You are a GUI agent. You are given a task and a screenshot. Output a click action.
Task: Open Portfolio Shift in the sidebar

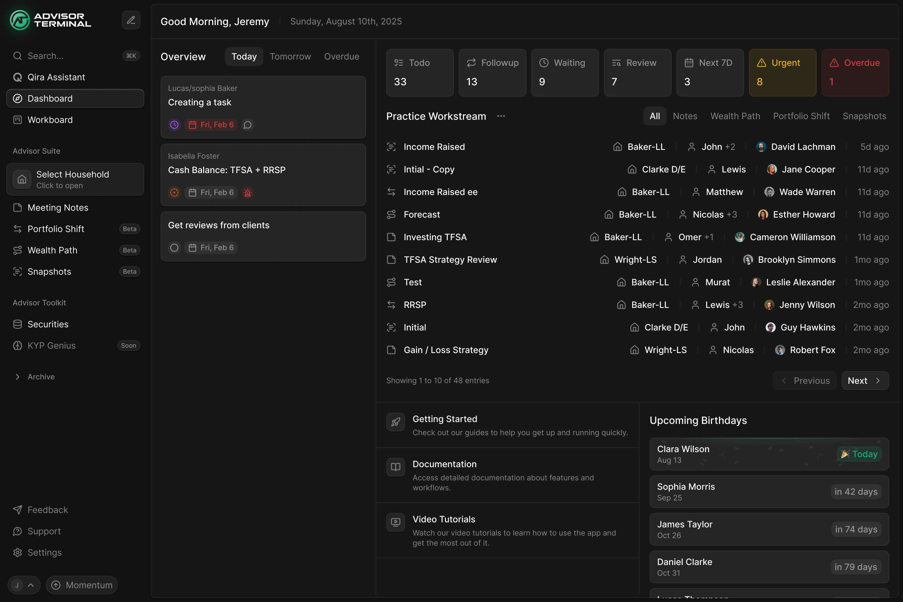tap(75, 229)
